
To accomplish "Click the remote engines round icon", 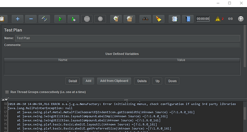I will click(241, 19).
